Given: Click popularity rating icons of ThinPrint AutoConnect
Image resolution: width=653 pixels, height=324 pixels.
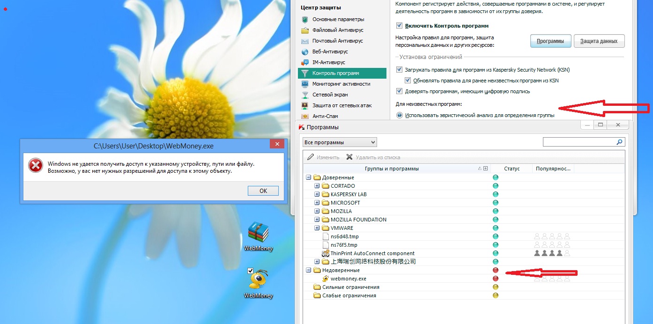Looking at the screenshot, I should tap(552, 253).
